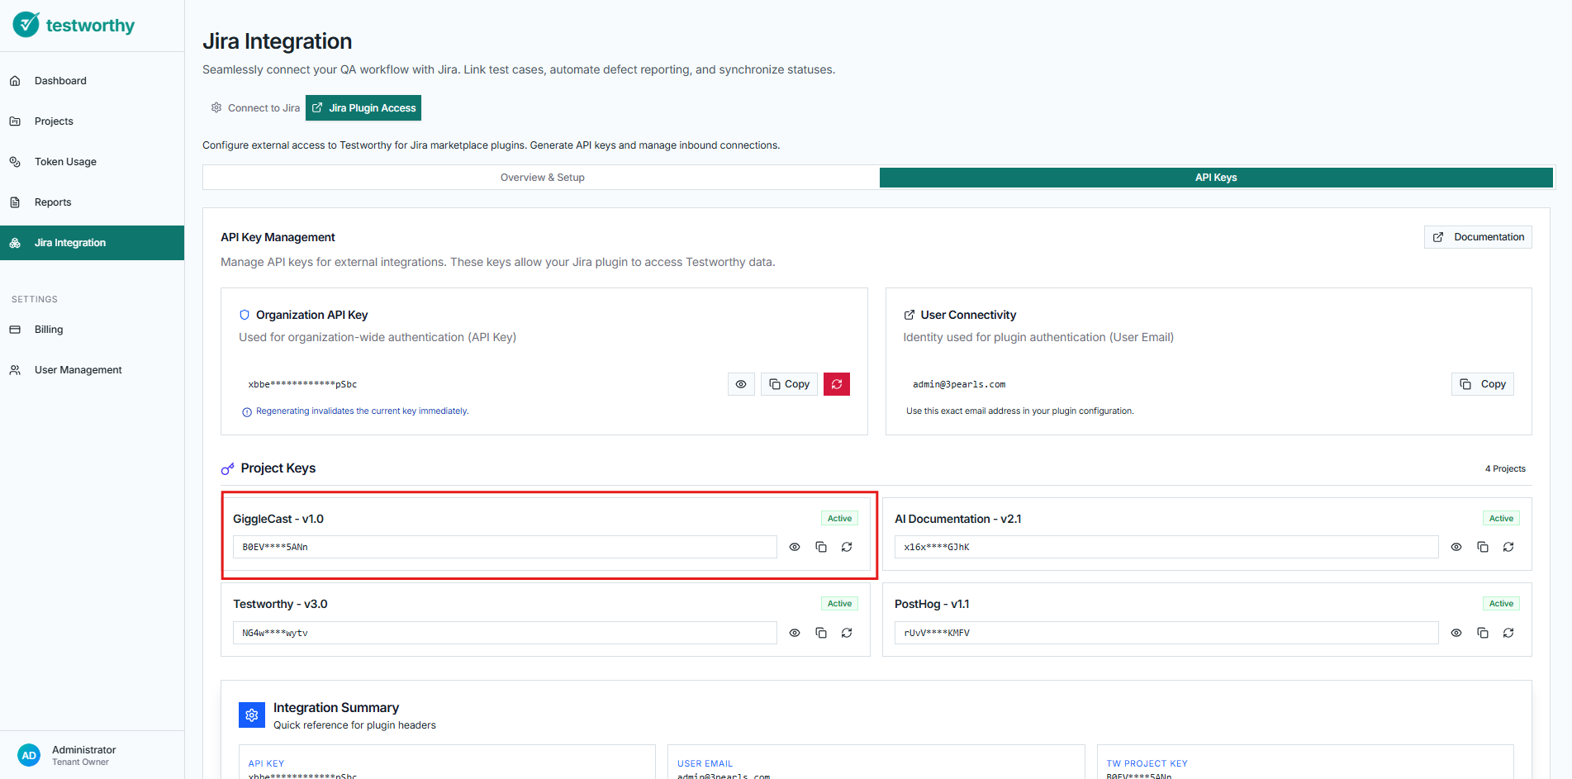Click the GiggleCast key field

coord(505,547)
